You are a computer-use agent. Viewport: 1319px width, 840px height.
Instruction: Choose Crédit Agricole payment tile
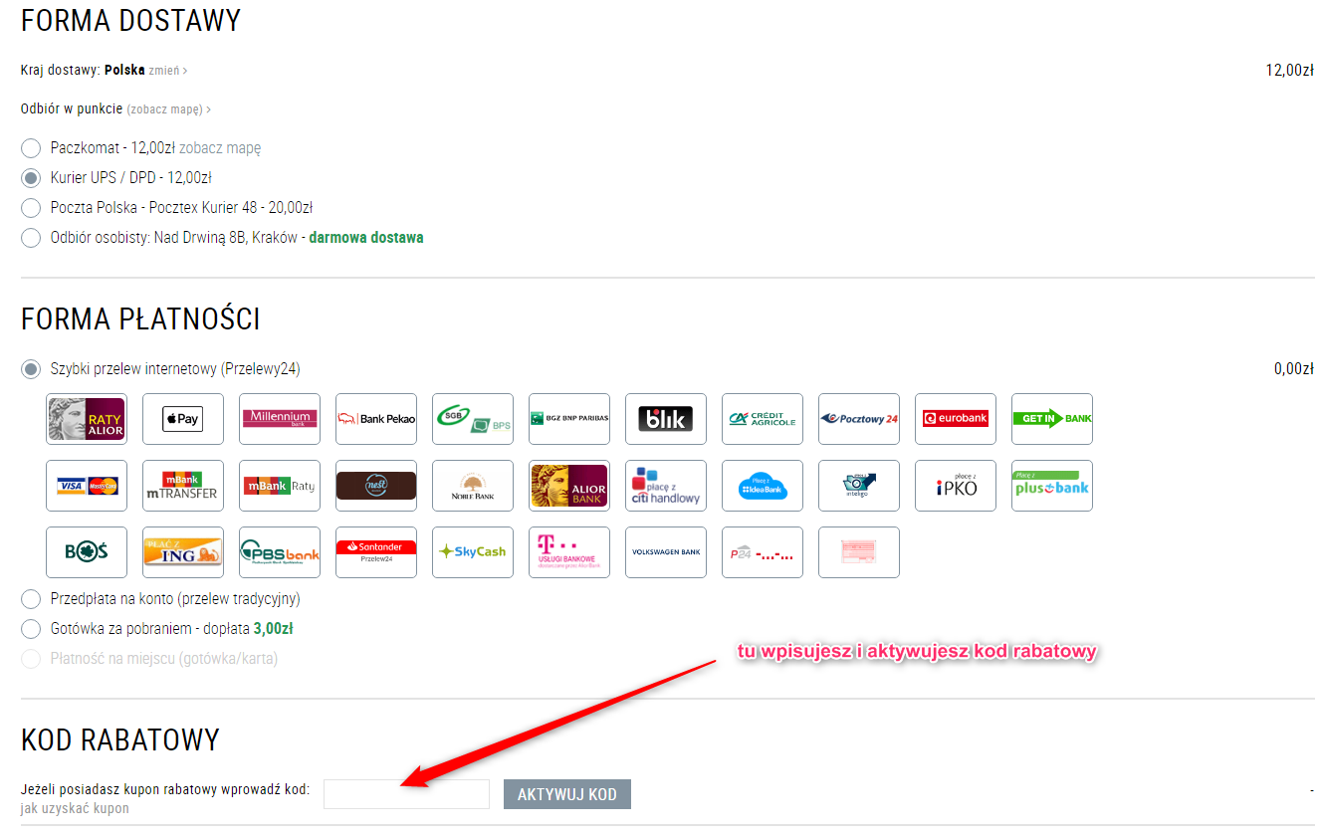point(763,419)
